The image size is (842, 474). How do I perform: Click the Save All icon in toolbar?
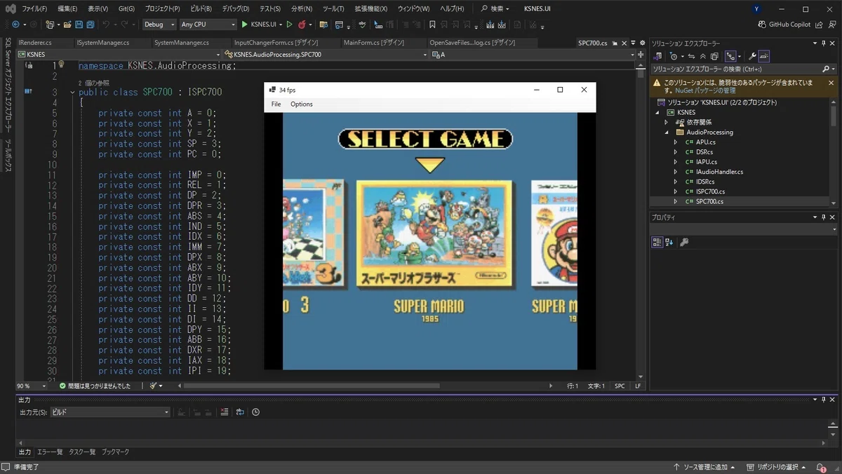[91, 25]
